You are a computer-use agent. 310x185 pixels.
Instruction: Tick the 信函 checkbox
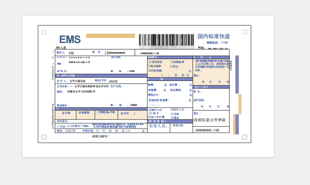[58, 126]
